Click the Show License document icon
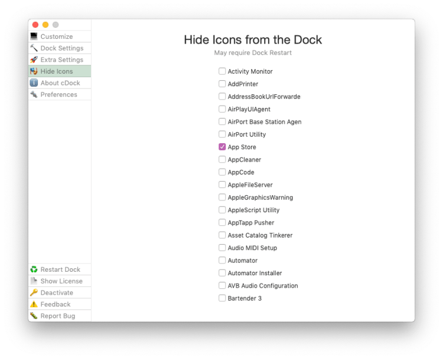The width and height of the screenshot is (443, 359). click(34, 281)
